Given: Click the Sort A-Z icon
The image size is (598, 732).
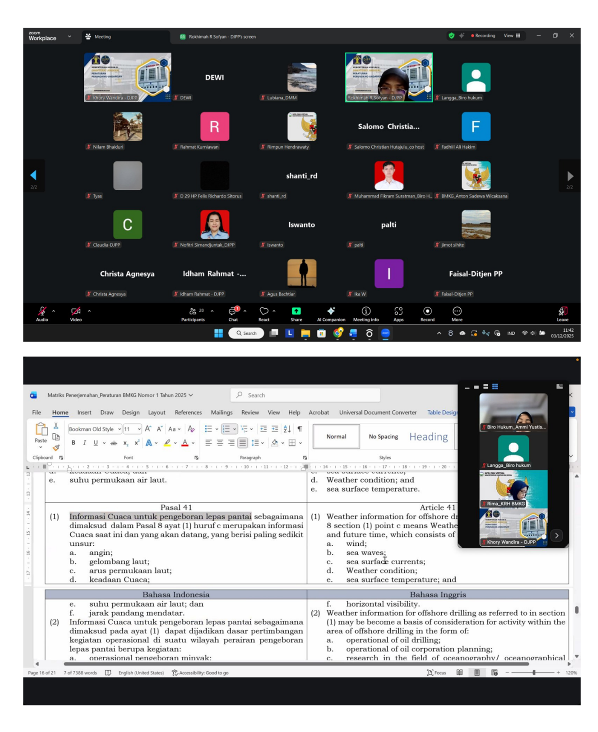Looking at the screenshot, I should pyautogui.click(x=287, y=429).
